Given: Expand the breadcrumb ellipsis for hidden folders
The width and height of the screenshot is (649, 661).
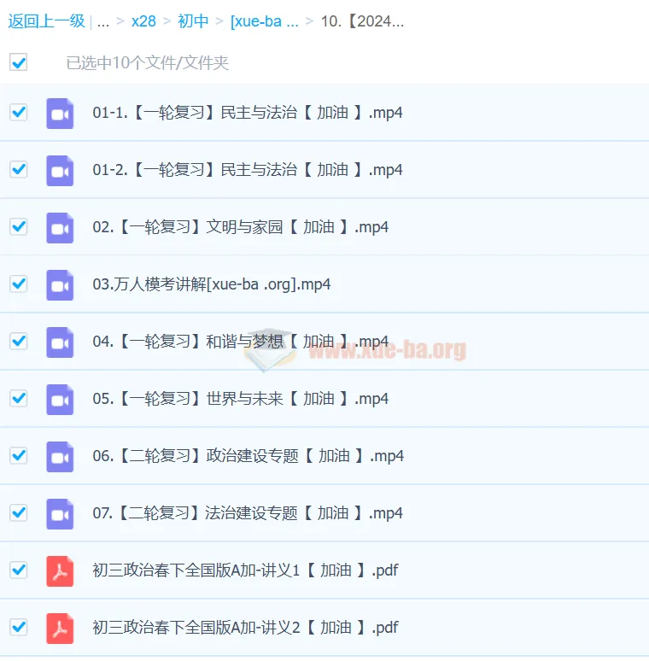Looking at the screenshot, I should coord(103,21).
